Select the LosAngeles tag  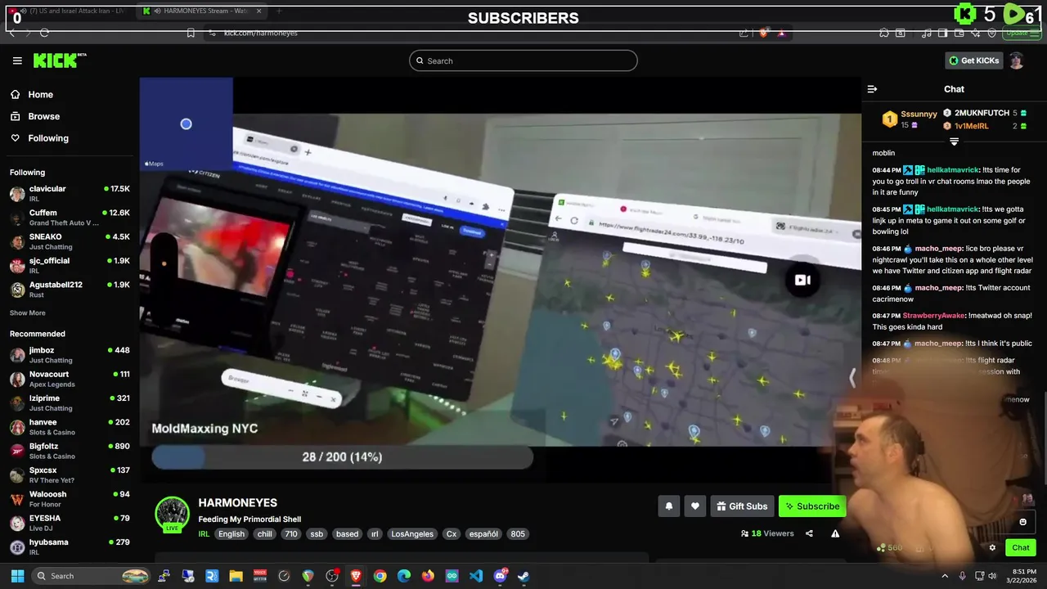tap(412, 533)
